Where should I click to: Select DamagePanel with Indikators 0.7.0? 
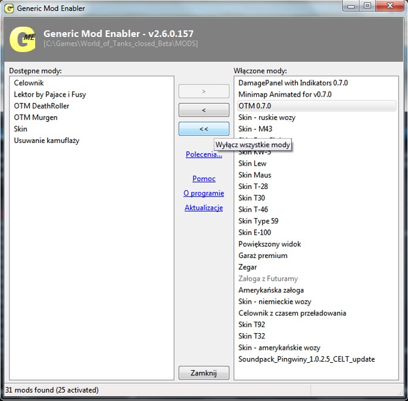coord(293,83)
